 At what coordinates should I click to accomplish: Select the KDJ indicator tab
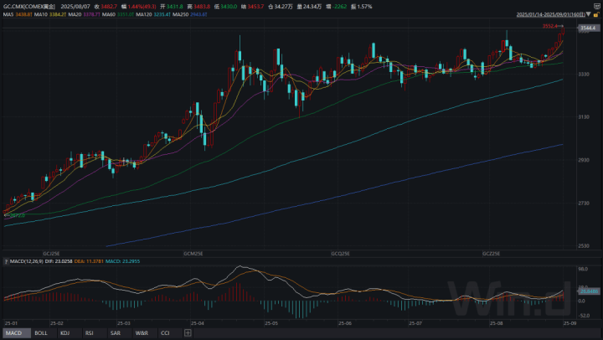pos(65,332)
